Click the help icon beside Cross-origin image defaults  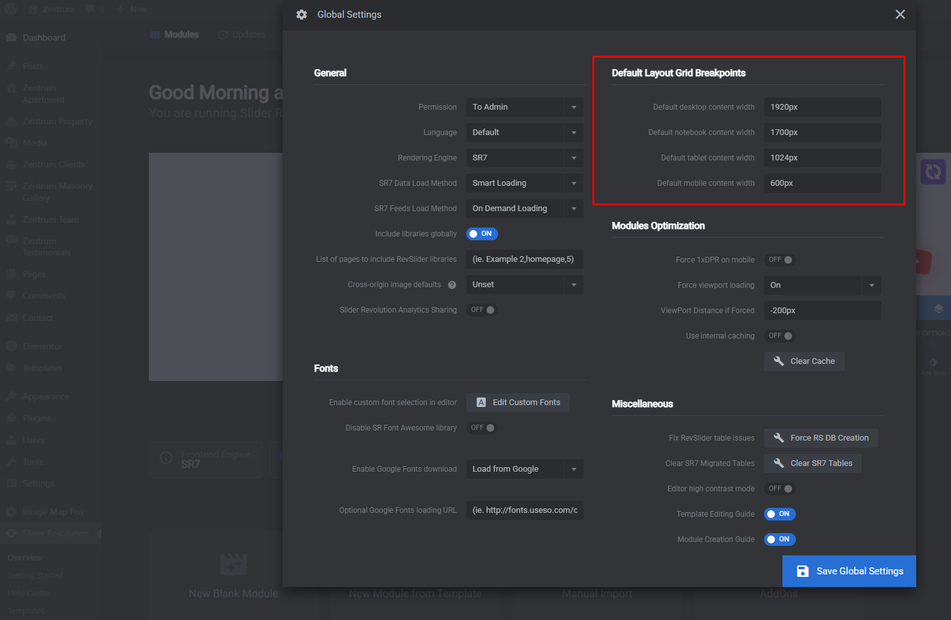pyautogui.click(x=452, y=285)
